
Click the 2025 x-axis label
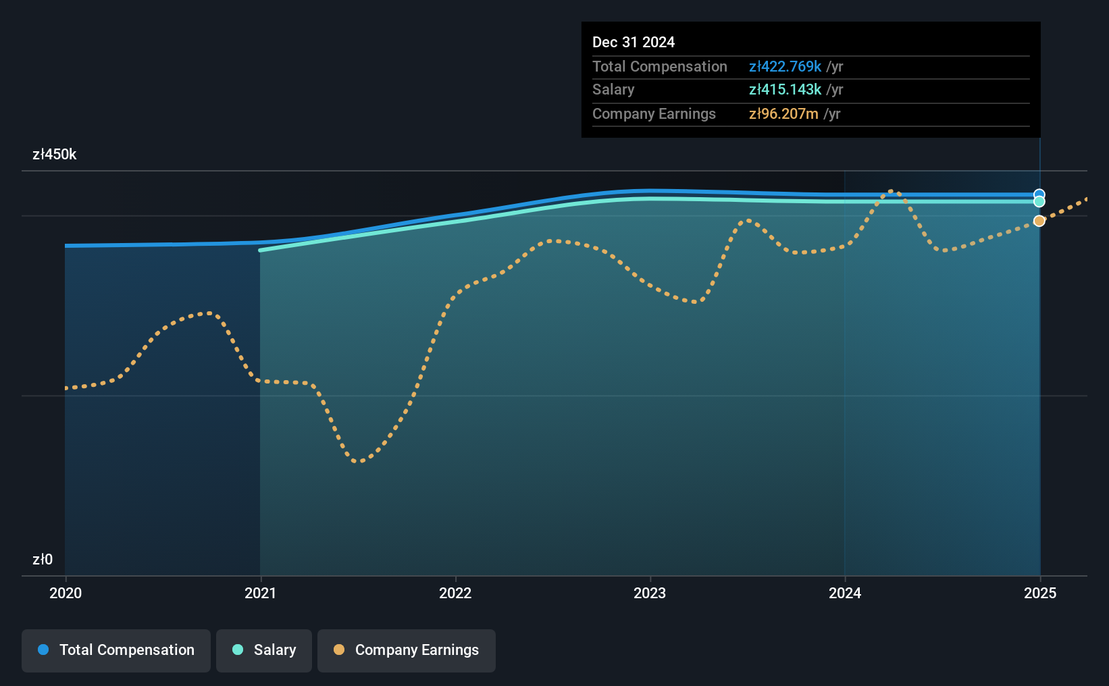[1040, 593]
